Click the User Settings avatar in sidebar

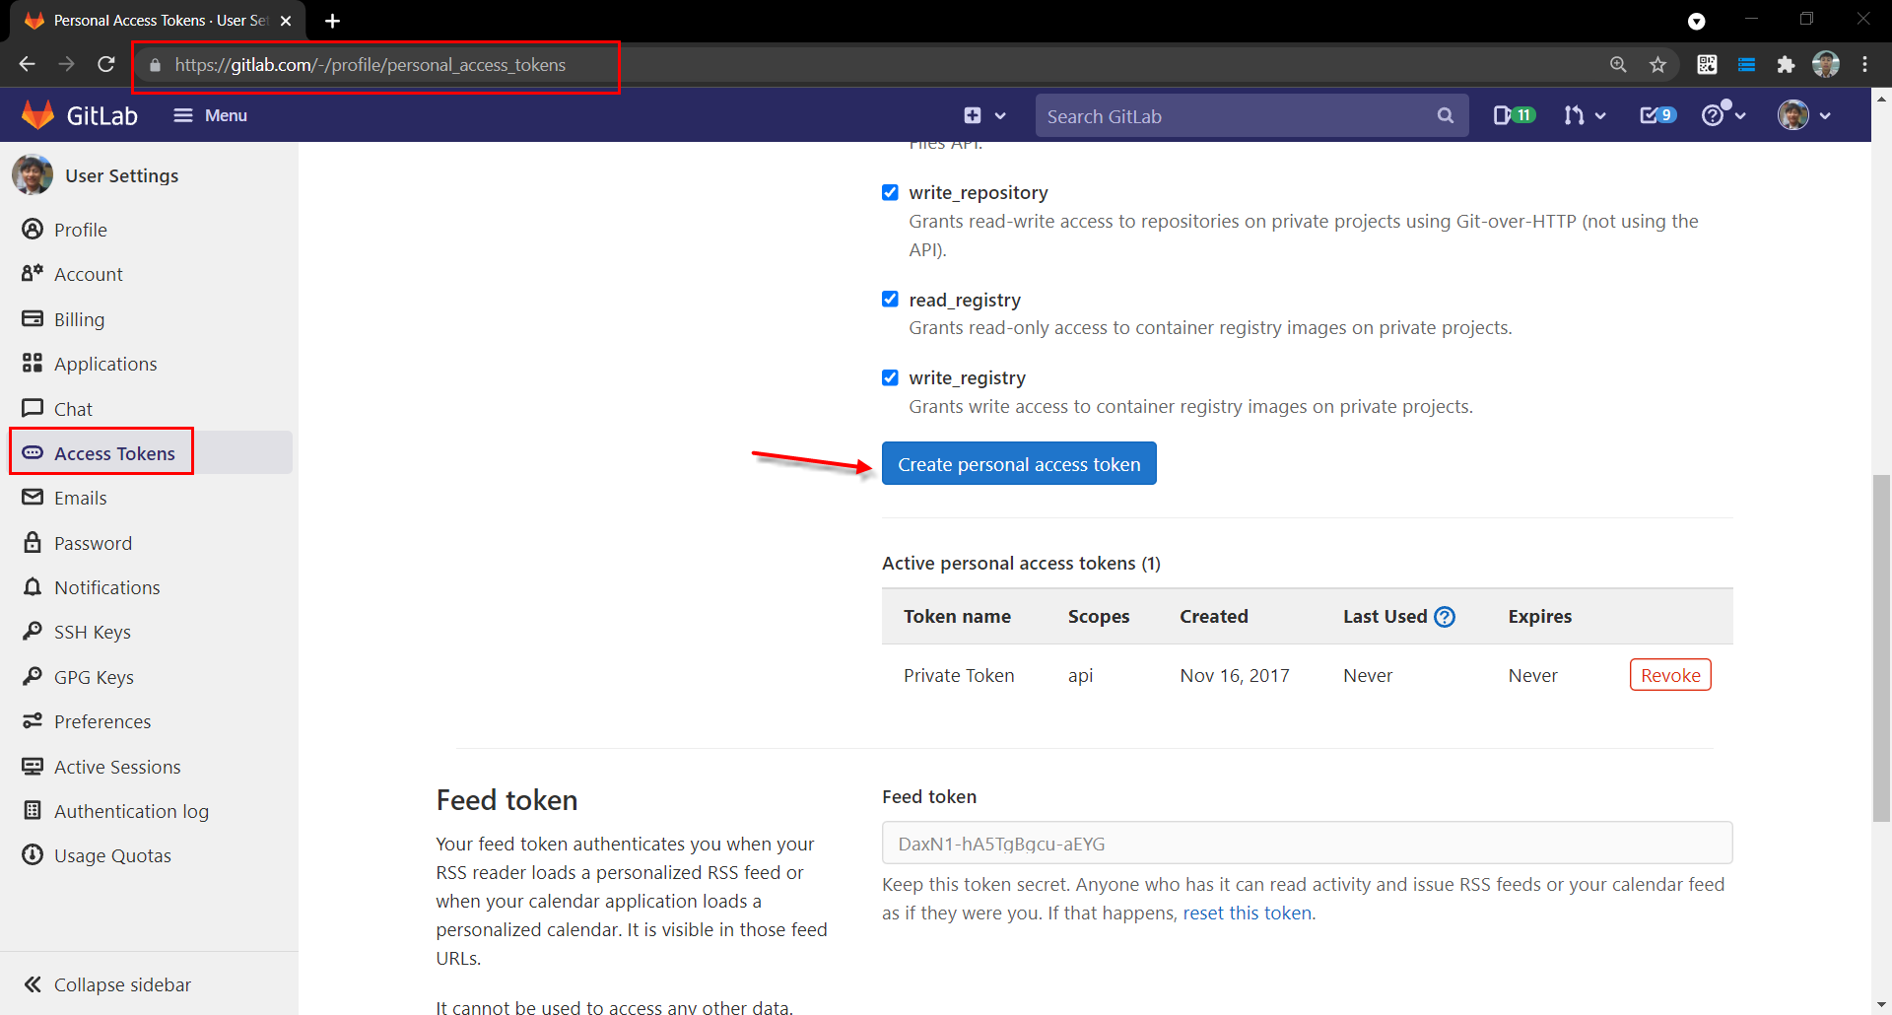33,175
